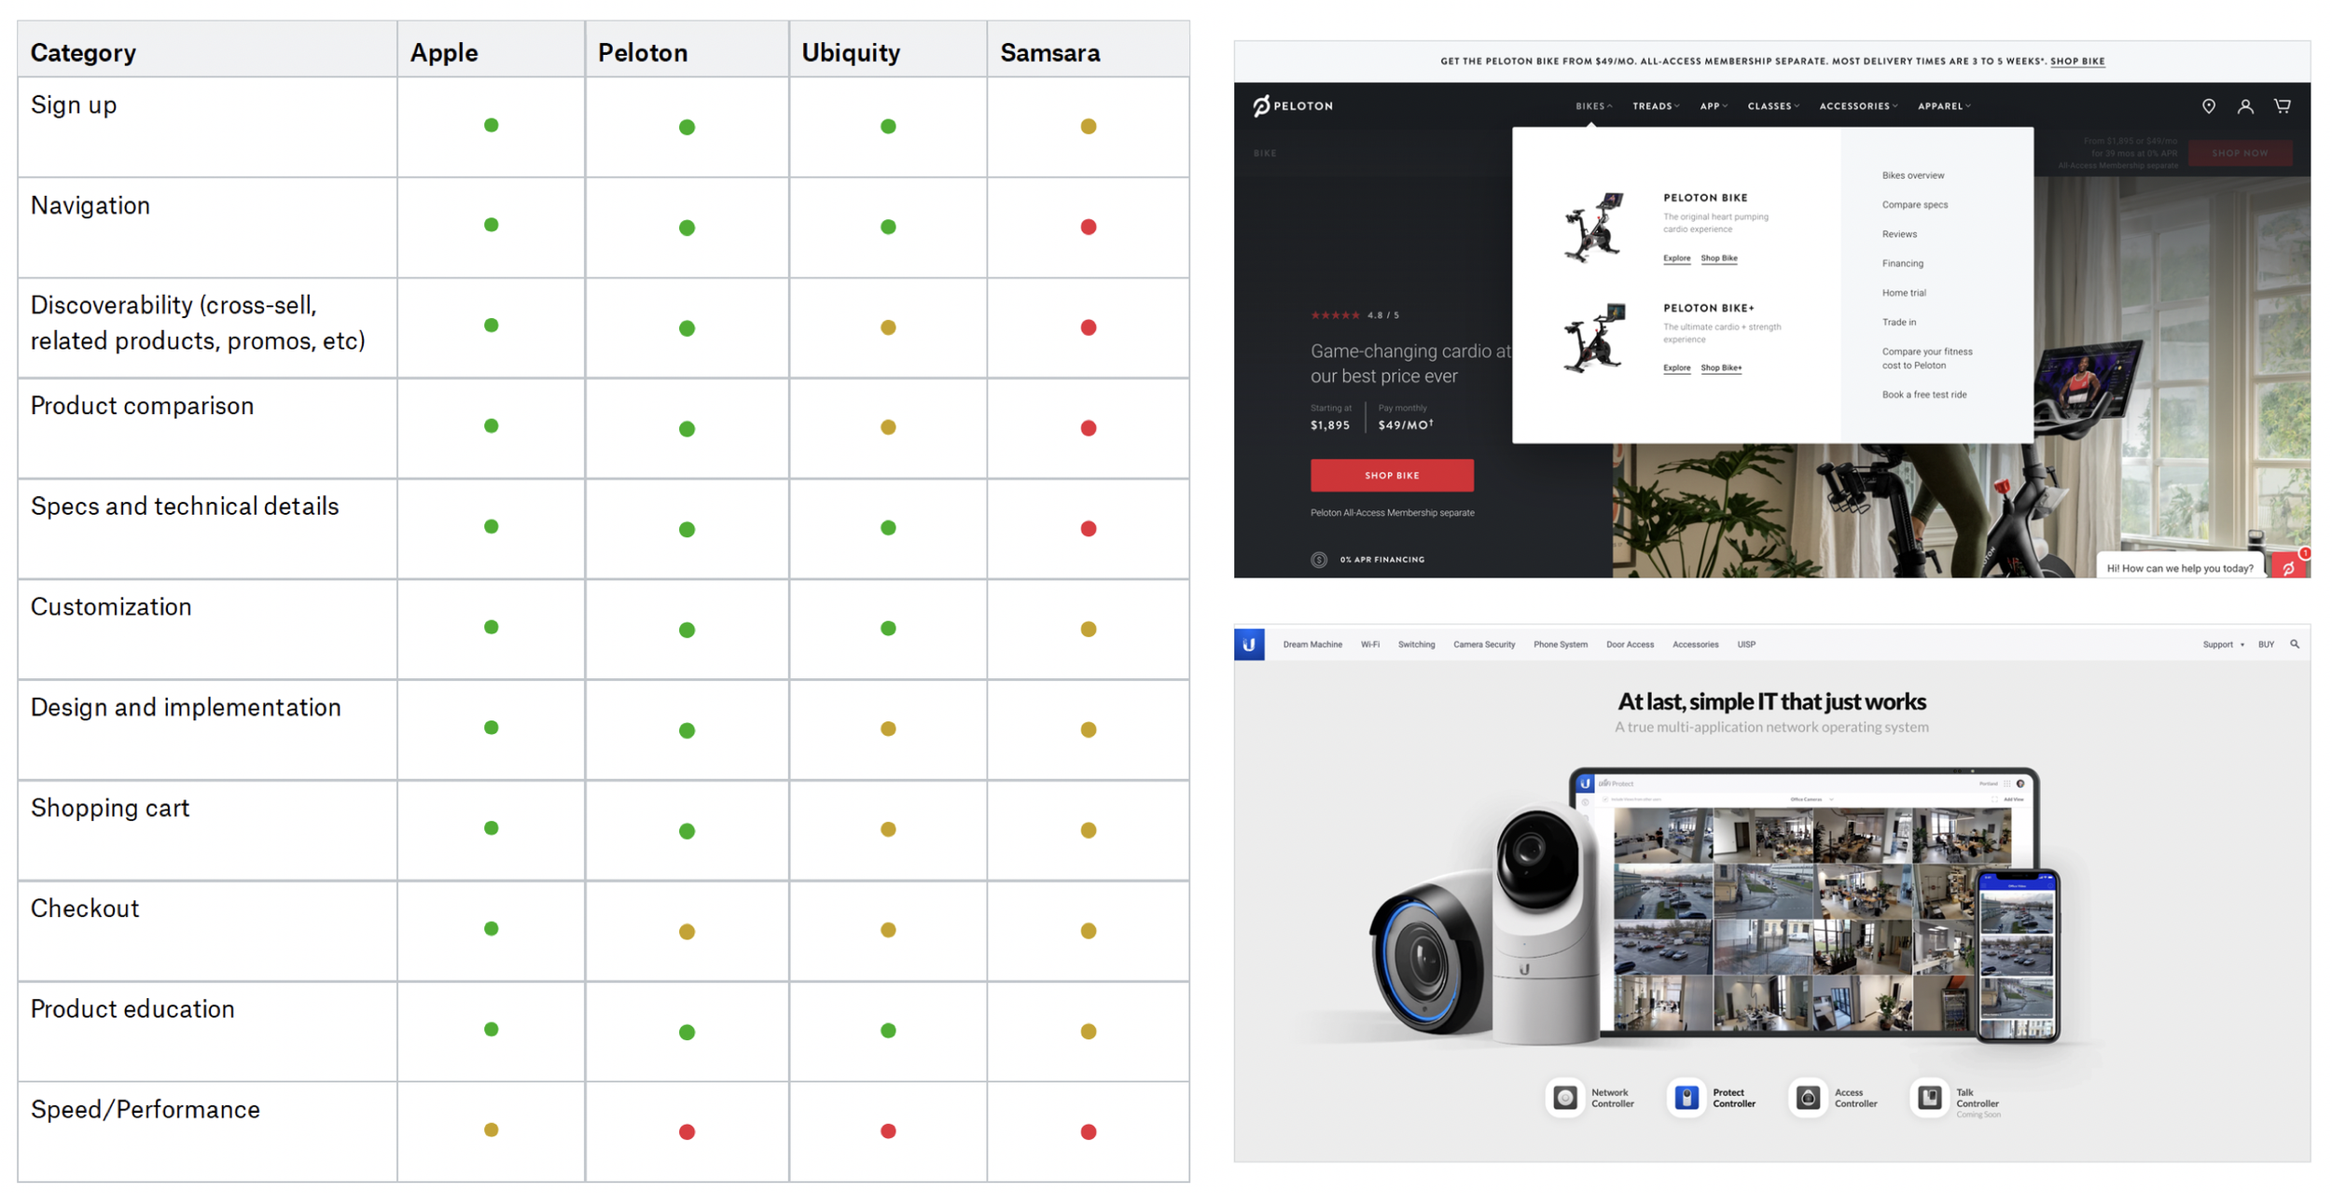The width and height of the screenshot is (2332, 1193).
Task: Select Compare specs in Bikes menu
Action: click(x=1914, y=204)
